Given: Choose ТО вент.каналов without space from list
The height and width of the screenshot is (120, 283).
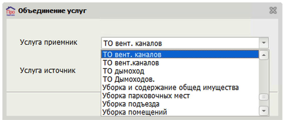Looking at the screenshot, I should point(180,63).
